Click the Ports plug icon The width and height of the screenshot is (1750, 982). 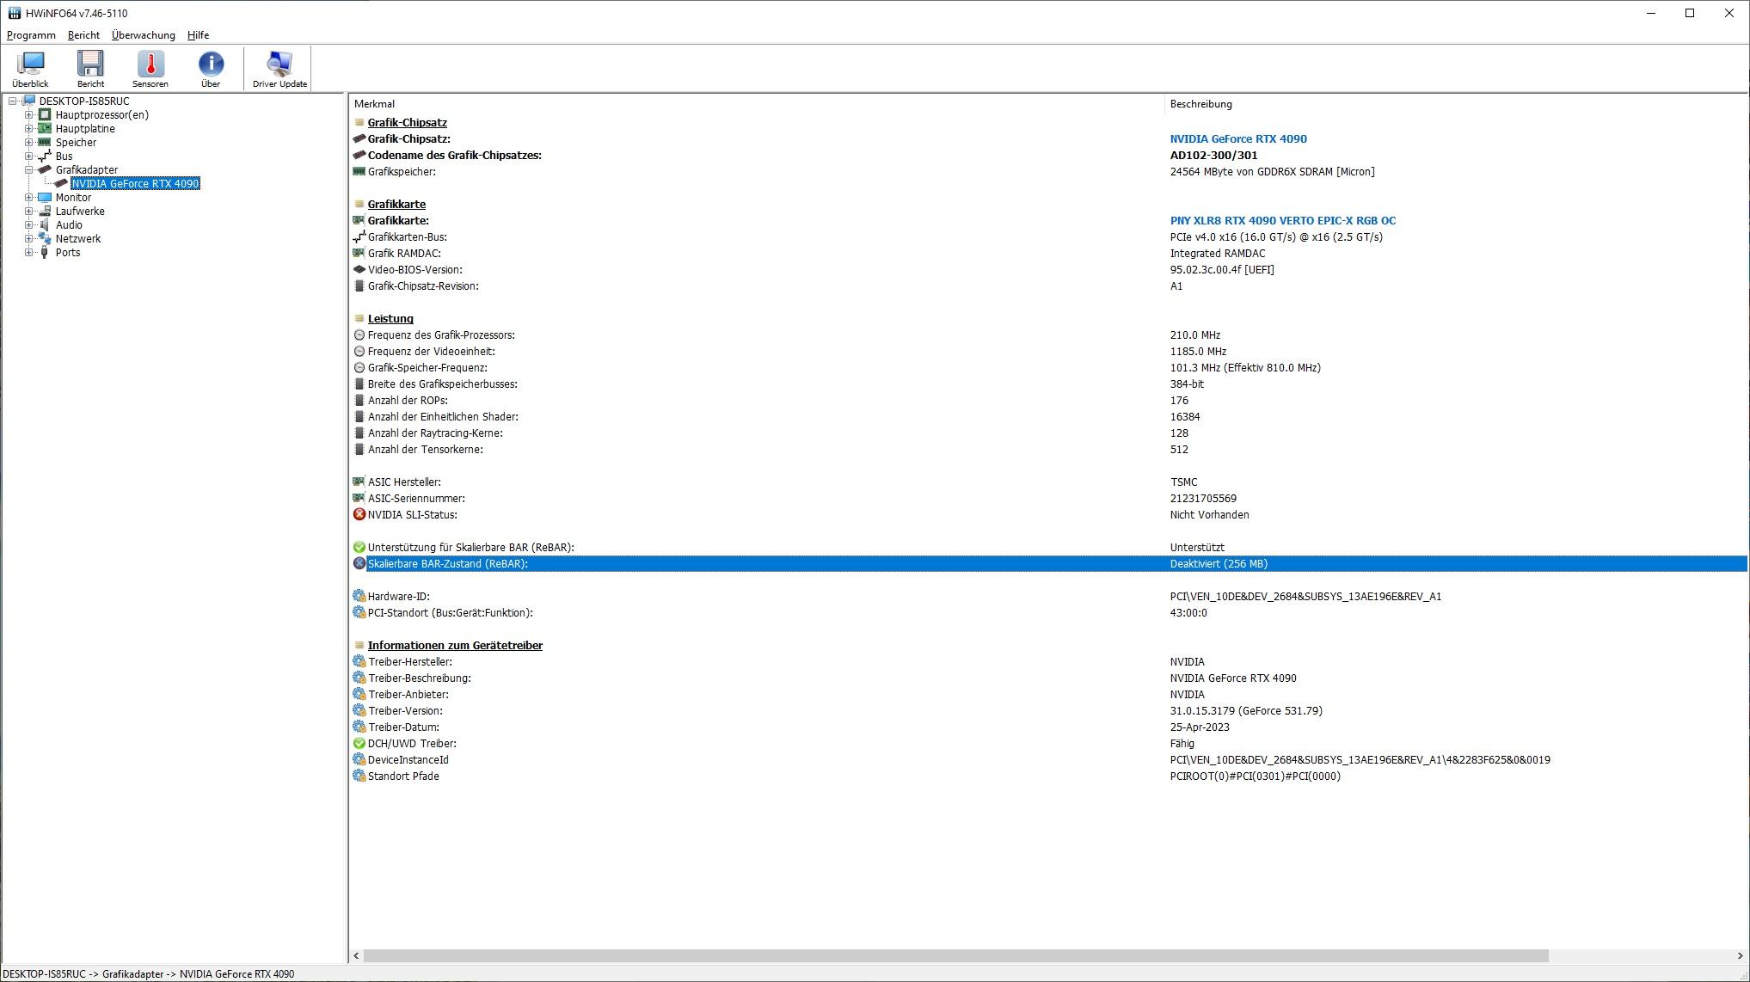pos(45,253)
